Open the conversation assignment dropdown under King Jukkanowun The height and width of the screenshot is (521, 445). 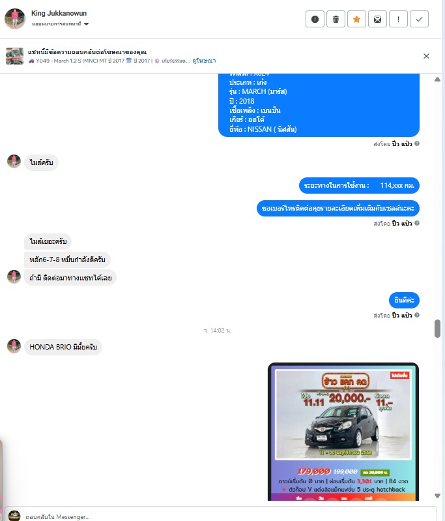click(60, 24)
